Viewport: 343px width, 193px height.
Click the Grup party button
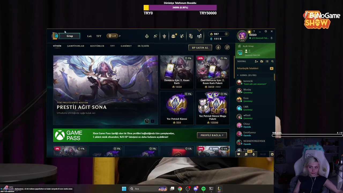(x=70, y=36)
